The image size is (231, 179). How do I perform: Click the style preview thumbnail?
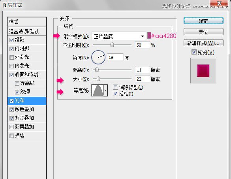click(x=203, y=71)
